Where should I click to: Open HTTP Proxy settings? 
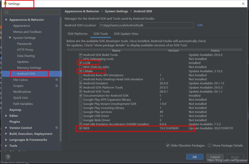[x=25, y=50]
